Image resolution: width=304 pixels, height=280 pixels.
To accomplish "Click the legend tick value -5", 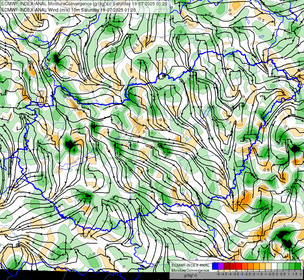I will (218, 274).
